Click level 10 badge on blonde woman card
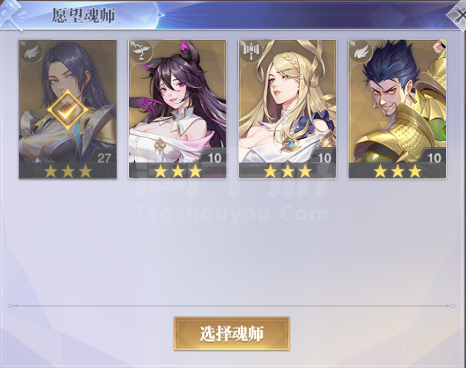The width and height of the screenshot is (466, 368). (x=322, y=156)
